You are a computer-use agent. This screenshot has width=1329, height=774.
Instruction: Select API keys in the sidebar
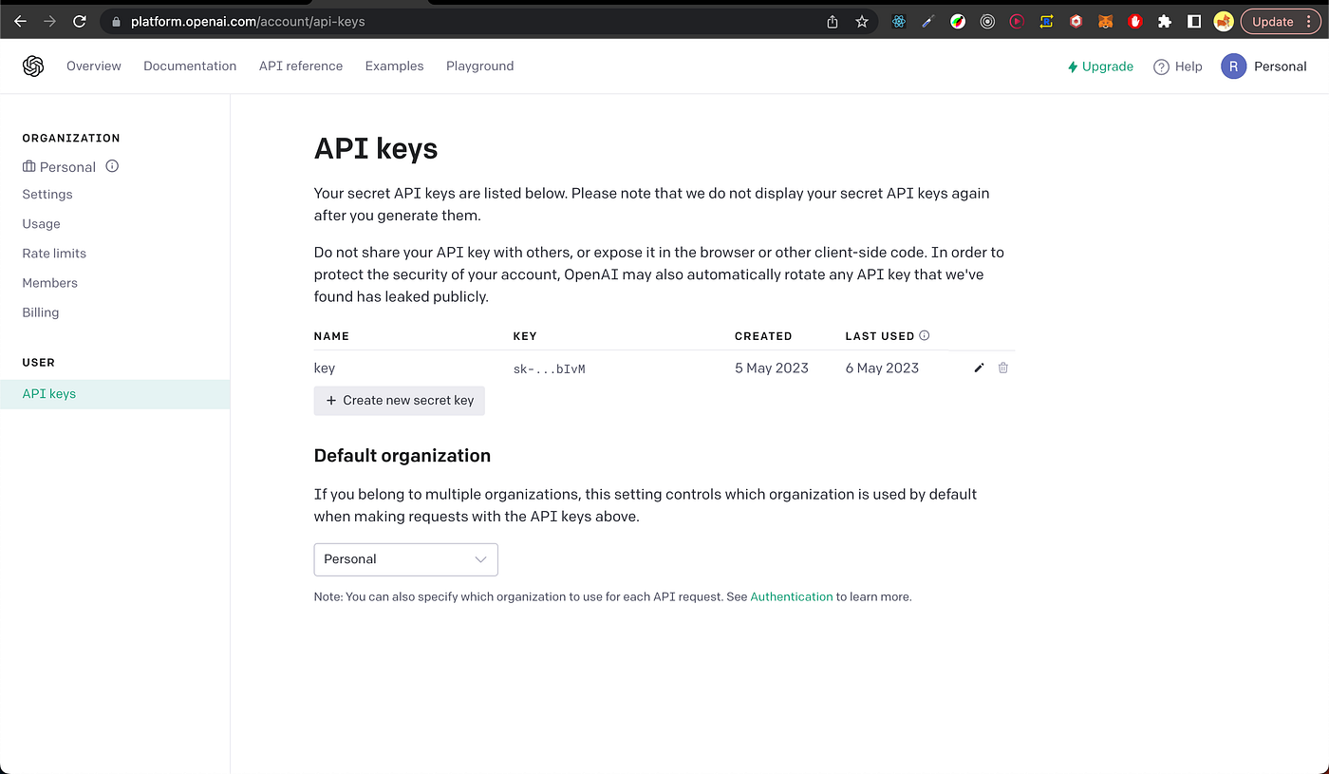click(x=115, y=393)
